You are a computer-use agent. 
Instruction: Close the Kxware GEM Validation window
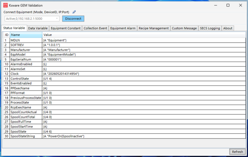[241, 5]
